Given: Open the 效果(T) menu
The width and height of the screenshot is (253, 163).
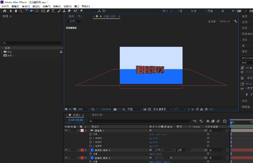Looking at the screenshot, I should click(47, 6).
